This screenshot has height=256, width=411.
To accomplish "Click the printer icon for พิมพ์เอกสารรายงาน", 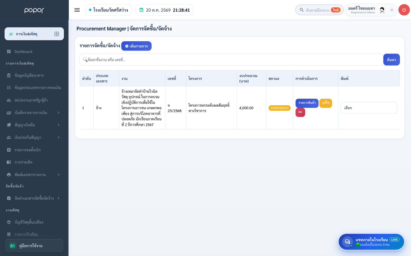I will [9, 175].
